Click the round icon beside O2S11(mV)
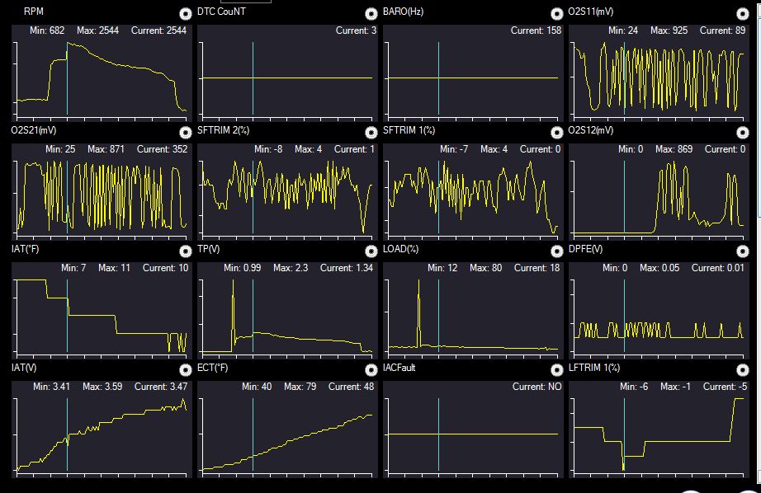 743,13
